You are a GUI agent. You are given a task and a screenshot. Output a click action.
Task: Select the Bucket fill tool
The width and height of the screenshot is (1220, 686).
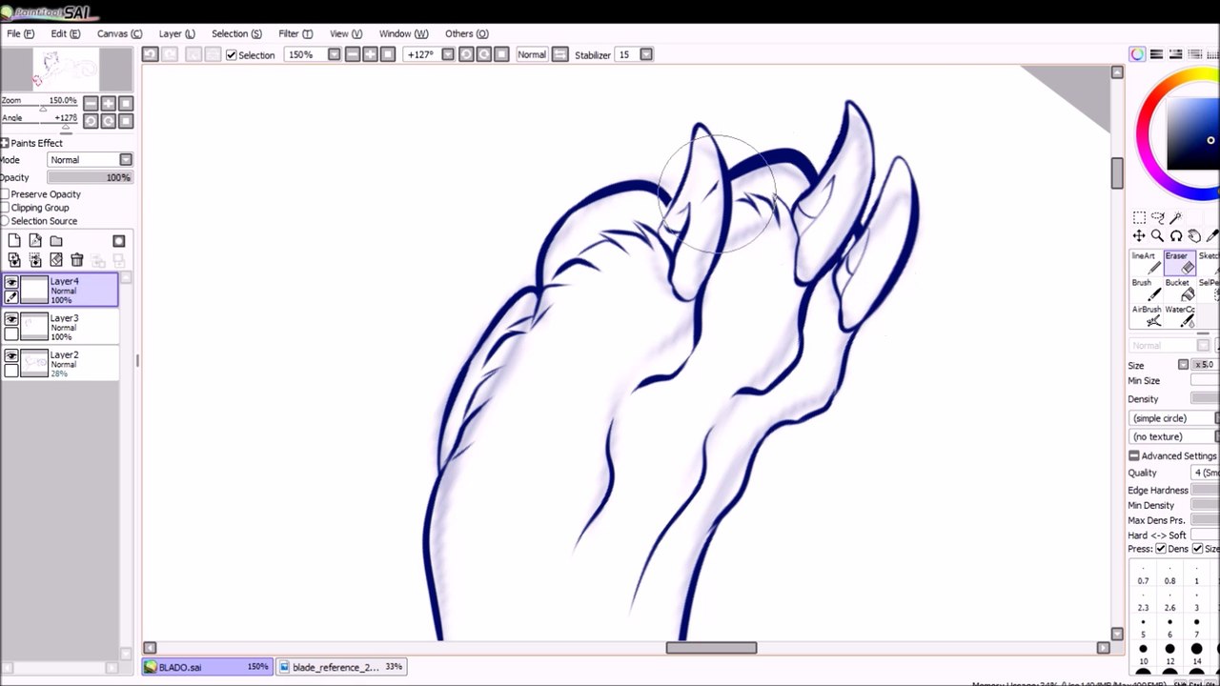1179,290
